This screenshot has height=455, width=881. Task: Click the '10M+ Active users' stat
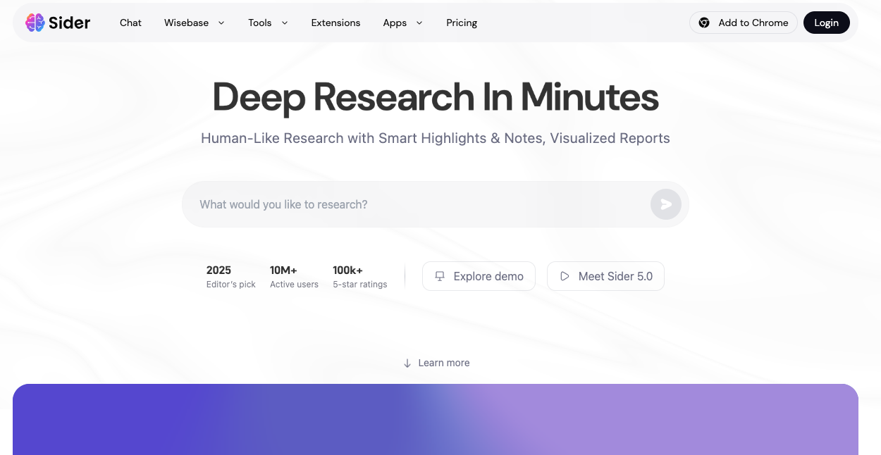coord(294,277)
